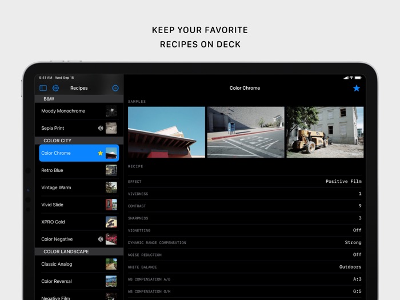Select the Retro Blue recipe
Image resolution: width=400 pixels, height=300 pixels.
tap(79, 170)
